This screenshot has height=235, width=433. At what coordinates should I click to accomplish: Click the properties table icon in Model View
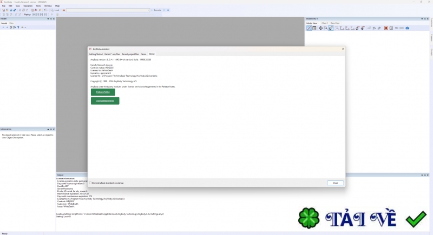coord(314,28)
